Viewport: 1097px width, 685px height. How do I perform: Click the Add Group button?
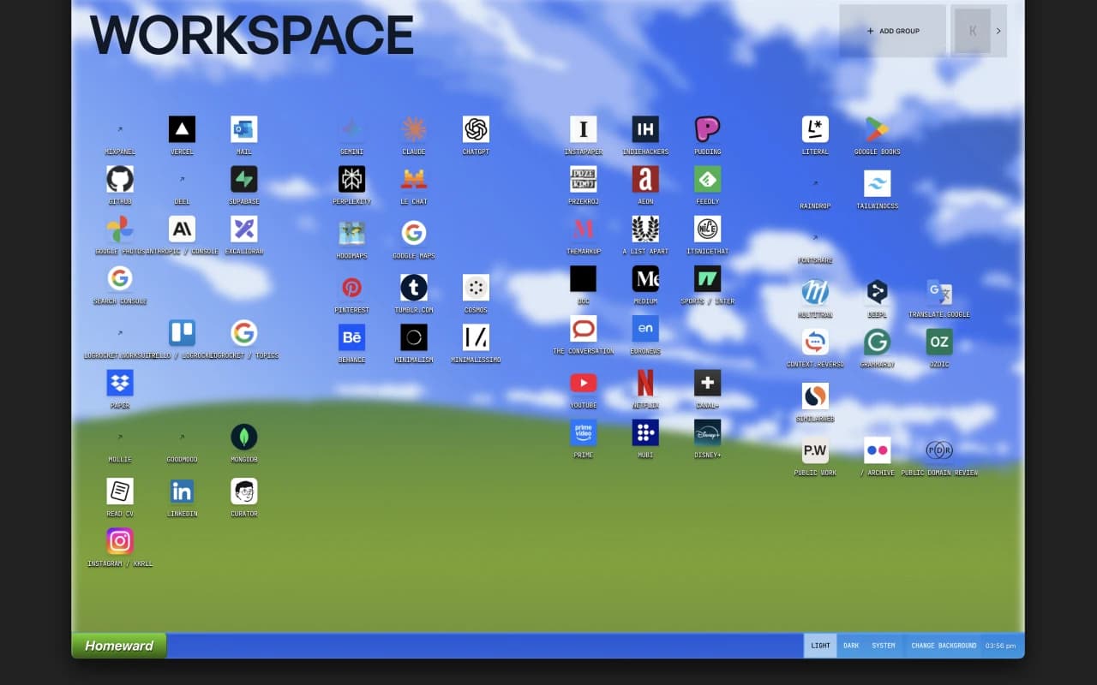click(892, 31)
